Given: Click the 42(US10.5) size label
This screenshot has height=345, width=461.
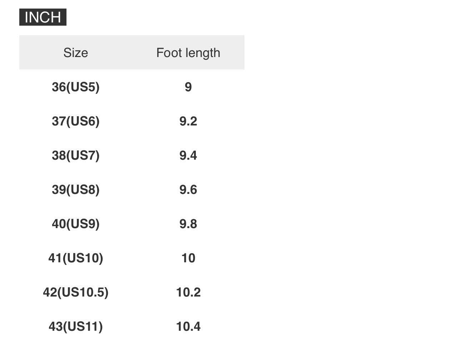Looking at the screenshot, I should tap(75, 292).
